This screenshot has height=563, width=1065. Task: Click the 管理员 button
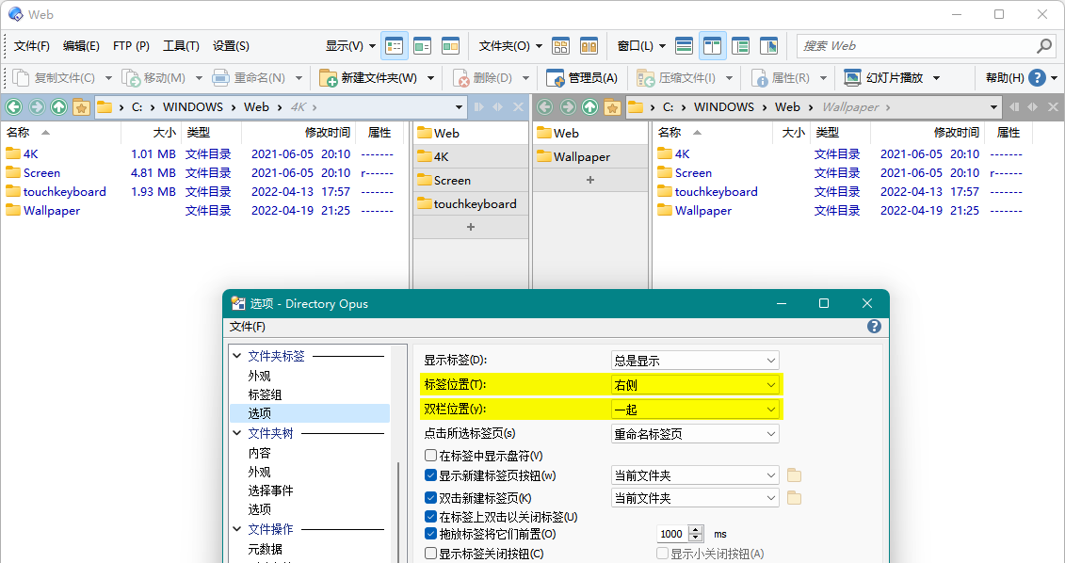[x=583, y=78]
